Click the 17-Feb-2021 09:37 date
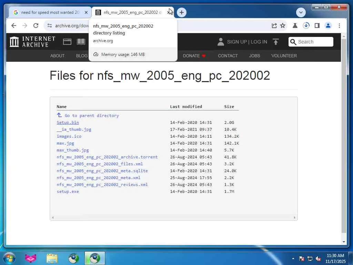Viewport: 353px width, 265px height. point(191,129)
